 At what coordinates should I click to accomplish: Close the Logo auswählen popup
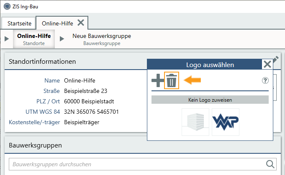click(x=267, y=64)
